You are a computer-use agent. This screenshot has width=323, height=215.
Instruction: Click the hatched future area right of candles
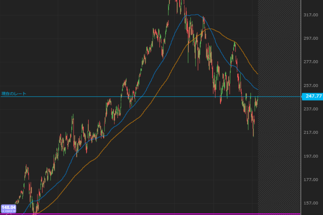279,134
